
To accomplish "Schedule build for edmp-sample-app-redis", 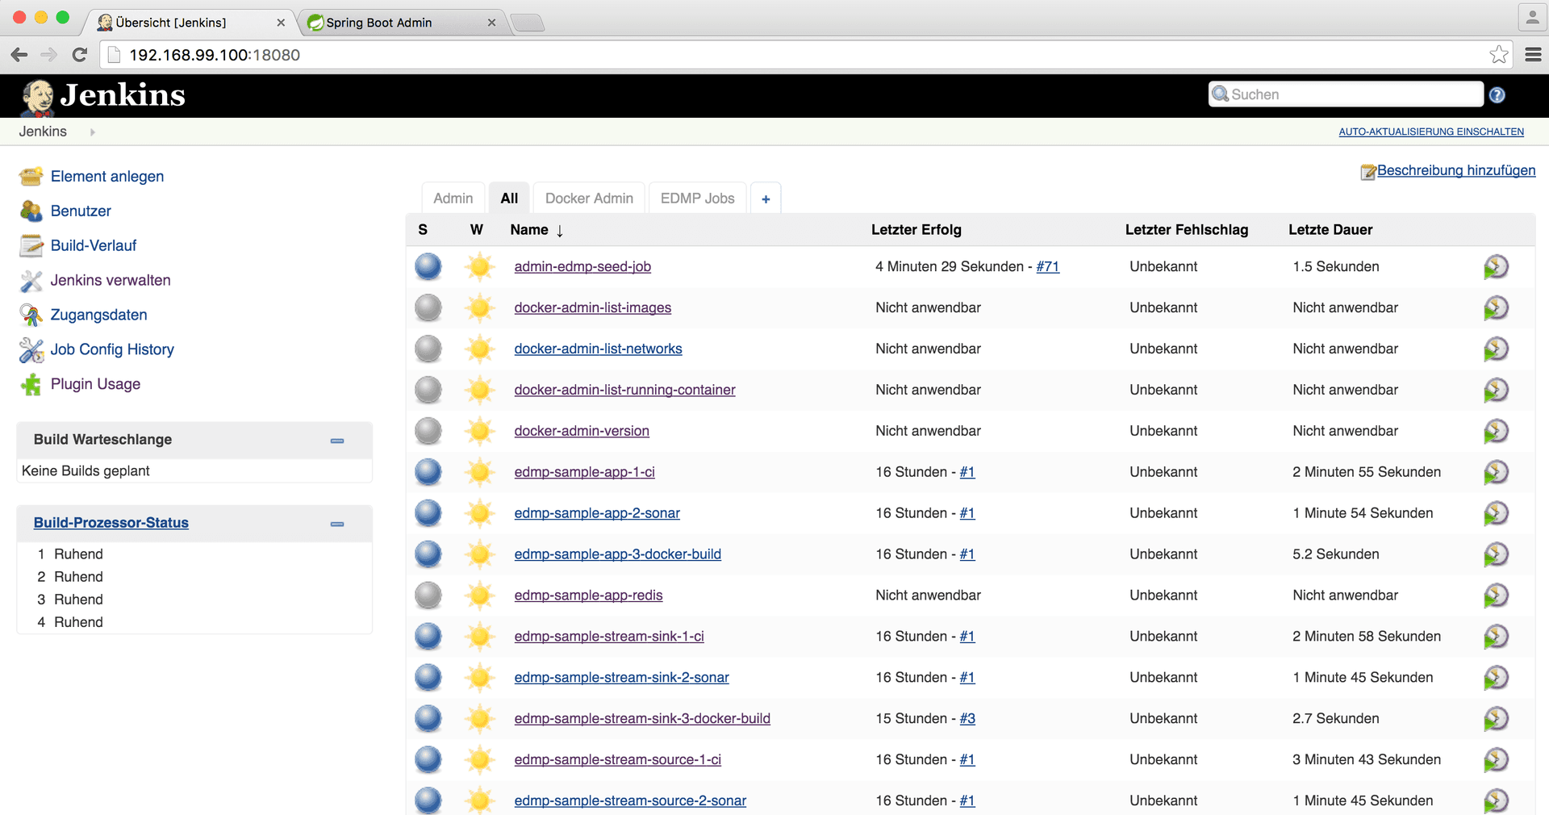I will [x=1495, y=596].
